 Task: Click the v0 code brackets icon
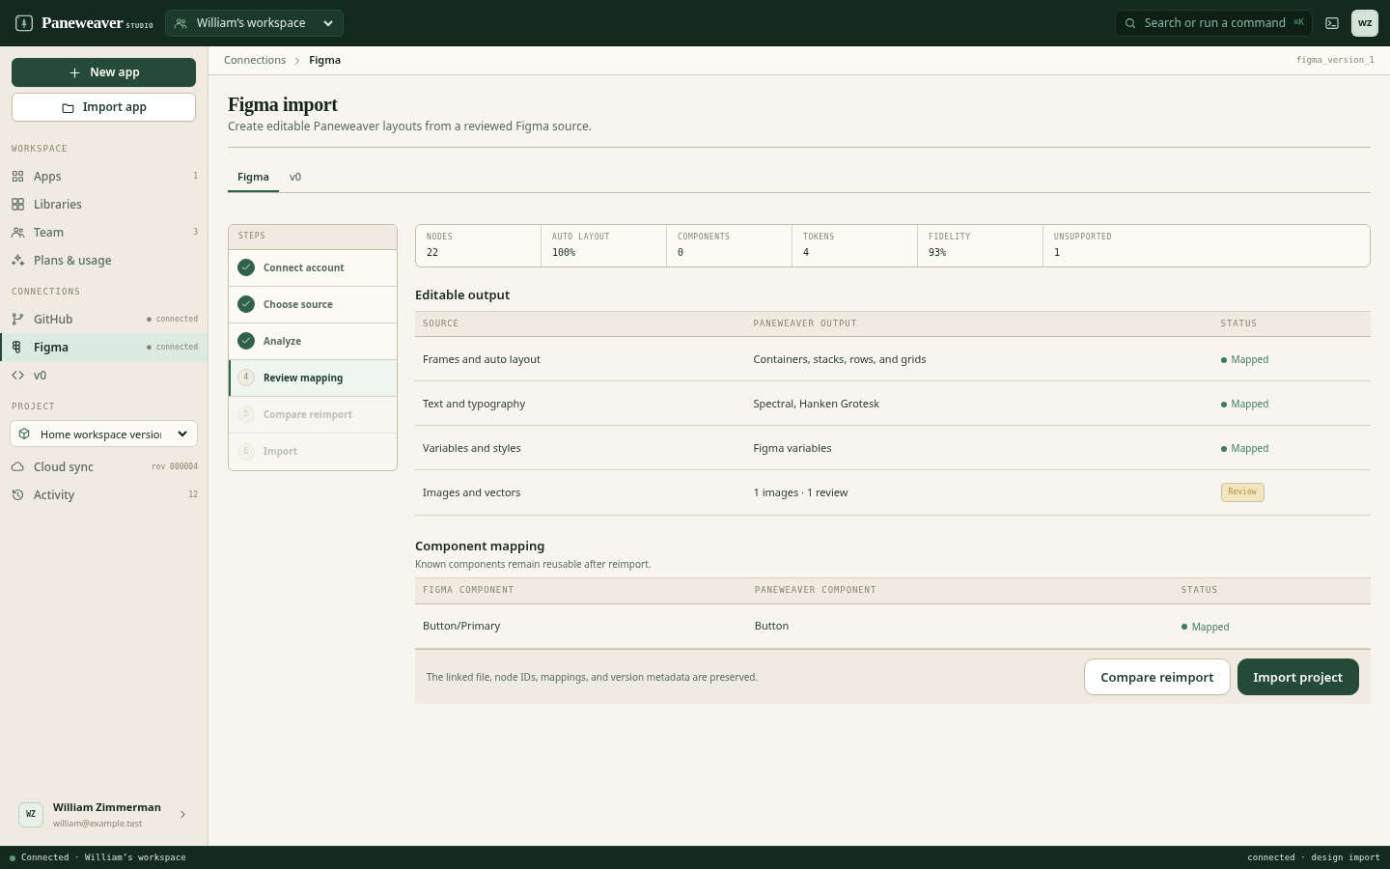tap(17, 376)
